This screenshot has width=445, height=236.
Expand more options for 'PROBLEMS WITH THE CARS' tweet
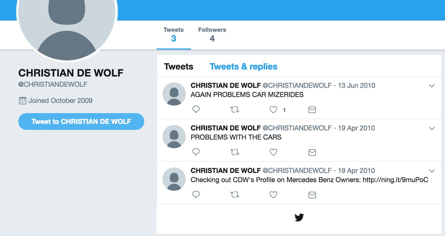point(432,128)
